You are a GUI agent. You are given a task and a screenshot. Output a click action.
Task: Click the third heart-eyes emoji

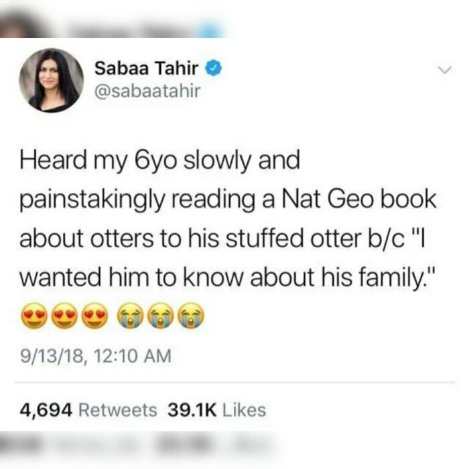95,316
